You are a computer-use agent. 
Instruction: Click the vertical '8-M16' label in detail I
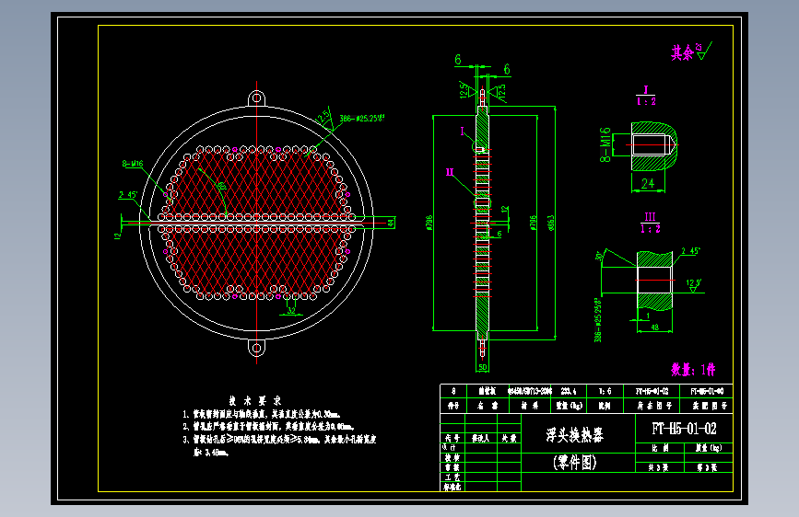coord(605,144)
